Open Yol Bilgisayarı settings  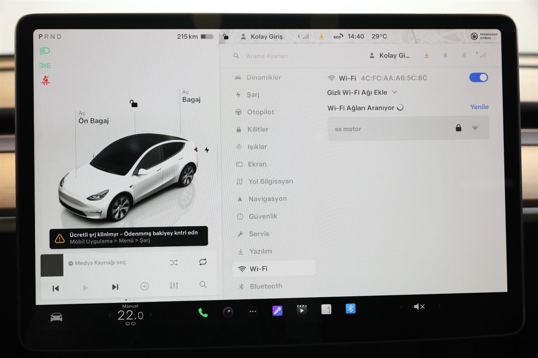click(x=265, y=181)
